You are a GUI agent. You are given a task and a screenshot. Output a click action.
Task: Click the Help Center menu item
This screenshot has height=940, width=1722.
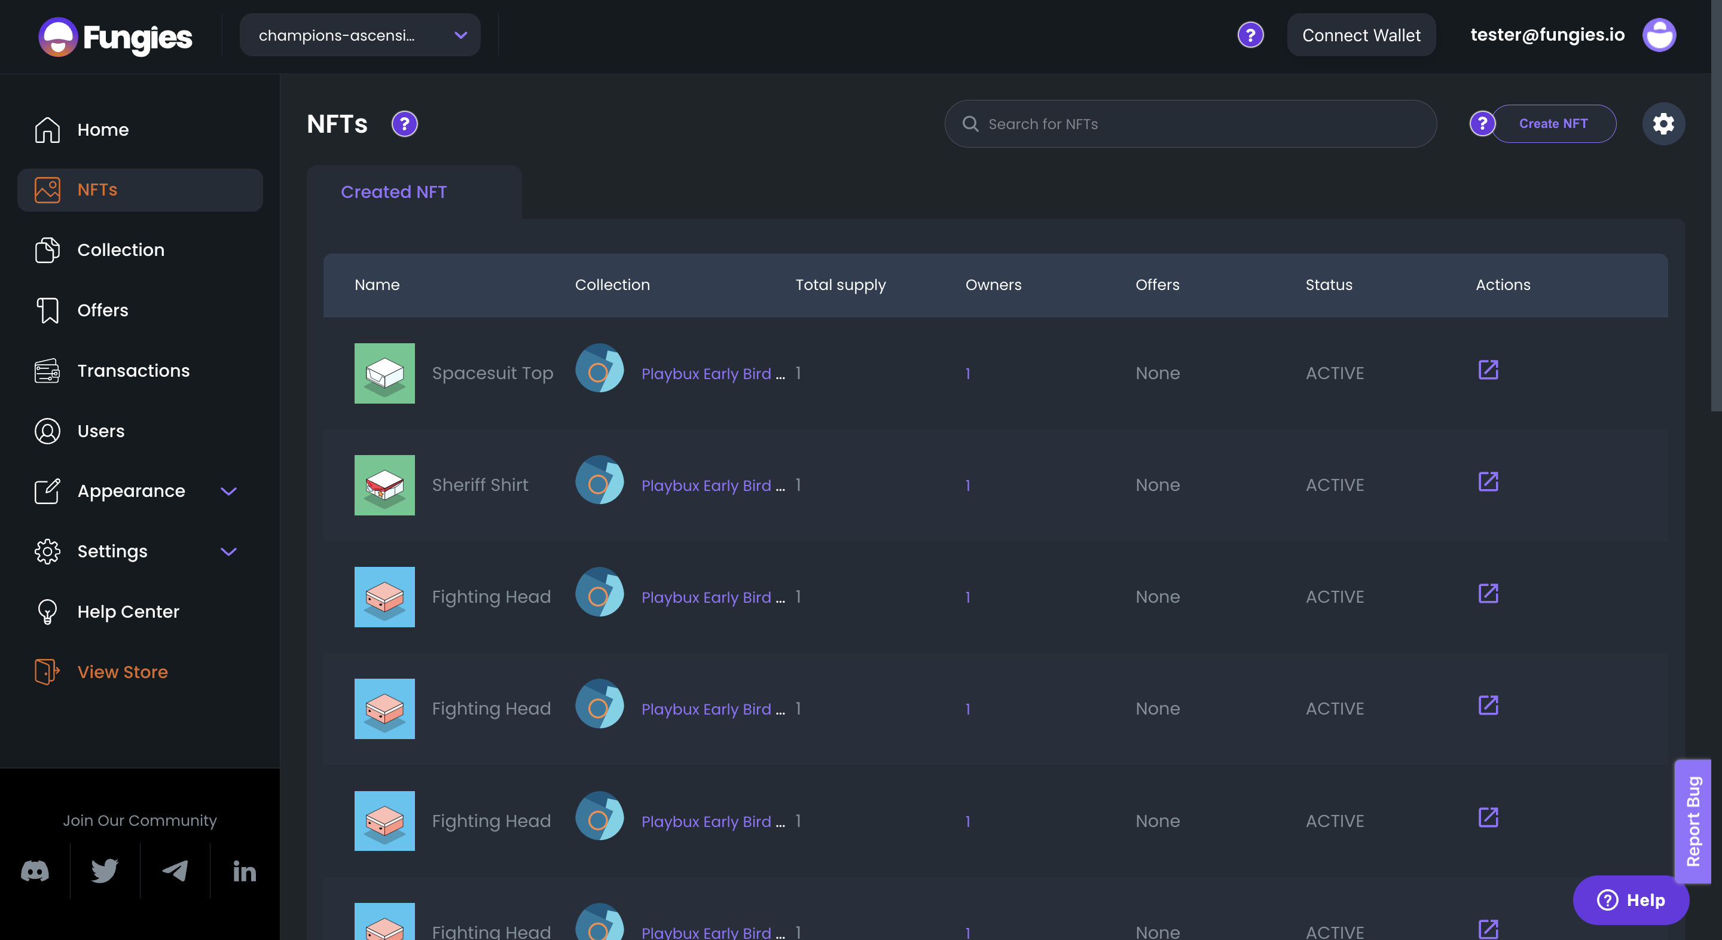[129, 610]
